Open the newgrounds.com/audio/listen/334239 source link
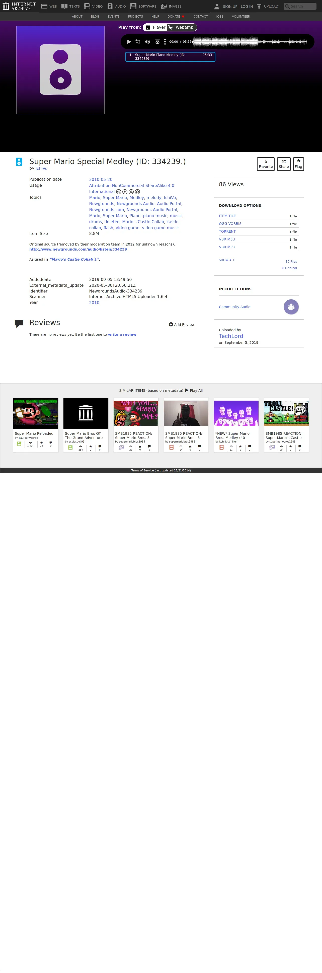The width and height of the screenshot is (322, 973). [x=78, y=249]
